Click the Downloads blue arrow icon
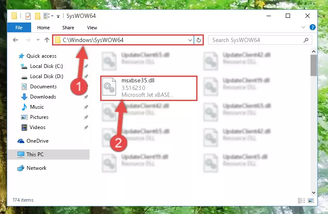This screenshot has width=328, height=214. pos(24,96)
